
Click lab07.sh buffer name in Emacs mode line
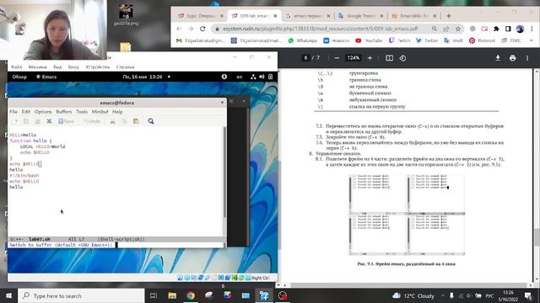(40, 239)
